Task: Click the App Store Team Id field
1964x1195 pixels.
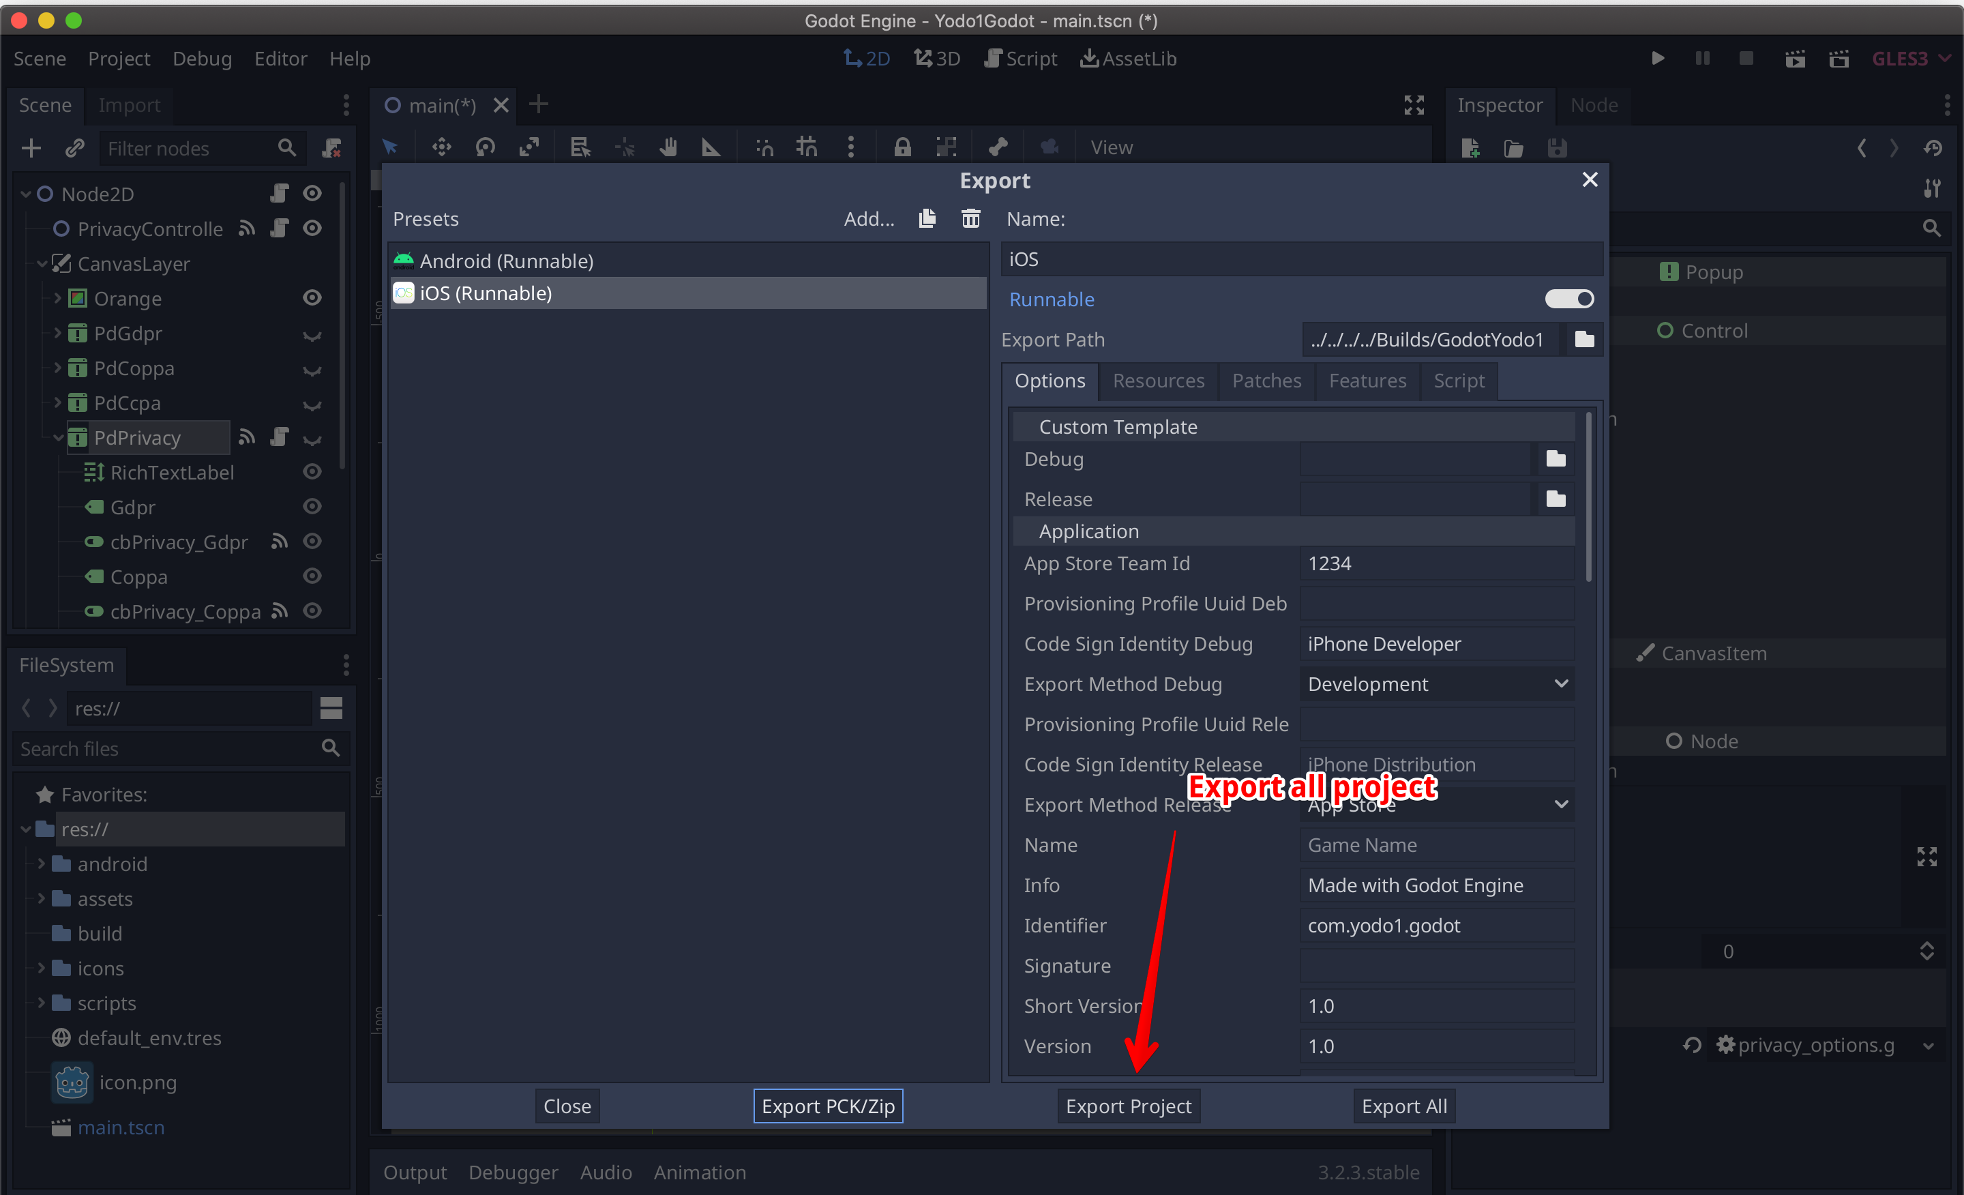Action: pyautogui.click(x=1436, y=563)
